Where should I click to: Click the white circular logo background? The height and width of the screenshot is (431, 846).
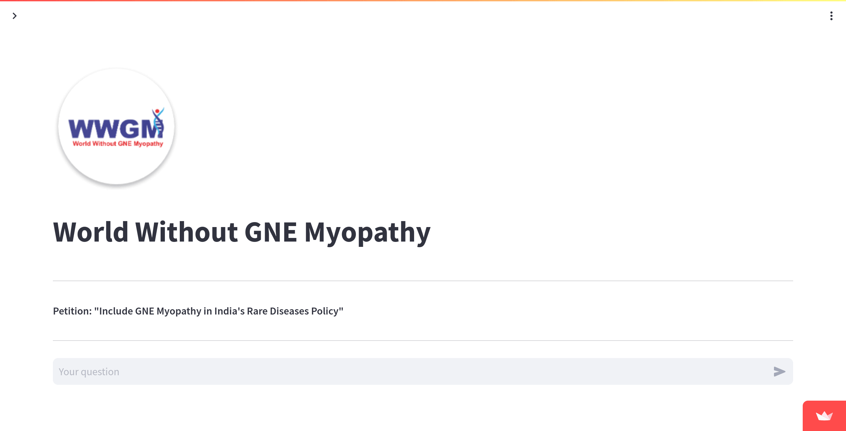click(x=116, y=165)
